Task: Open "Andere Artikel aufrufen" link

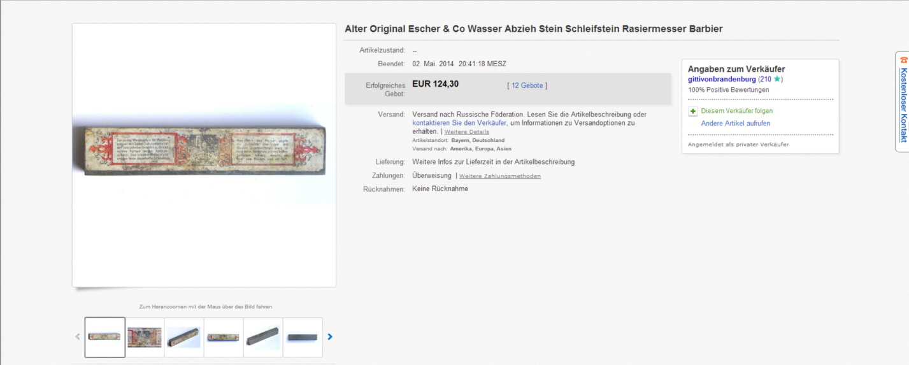Action: coord(735,124)
